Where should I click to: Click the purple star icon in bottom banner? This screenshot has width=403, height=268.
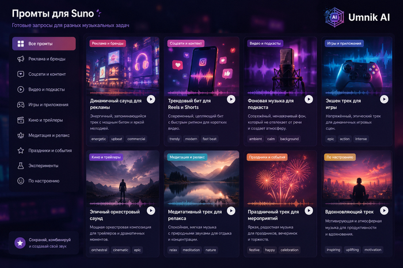pyautogui.click(x=20, y=243)
